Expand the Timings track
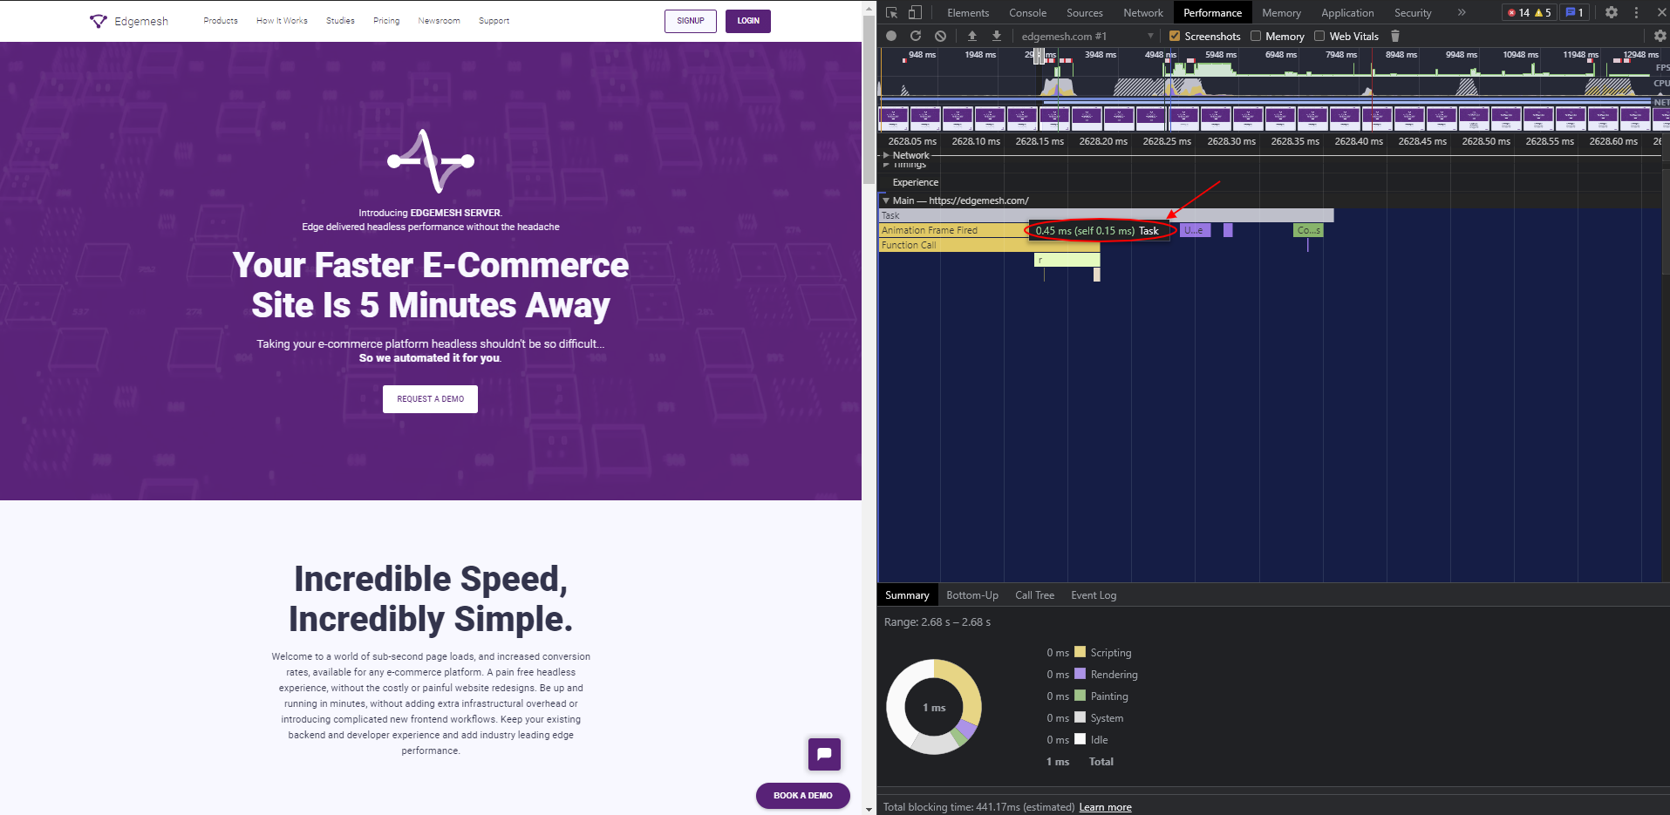The width and height of the screenshot is (1670, 815). (x=886, y=165)
